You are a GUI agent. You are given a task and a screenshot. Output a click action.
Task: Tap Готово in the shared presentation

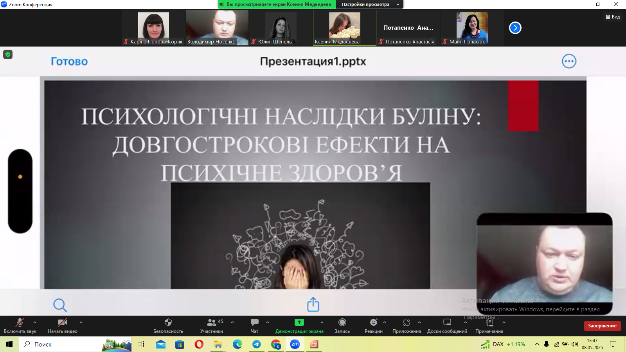69,61
